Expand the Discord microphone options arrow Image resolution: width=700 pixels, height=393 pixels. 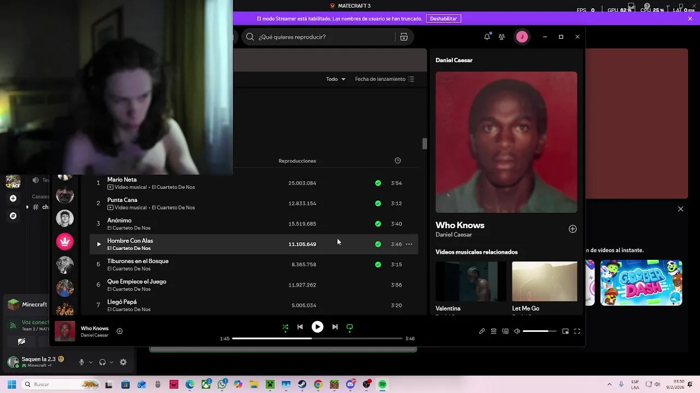click(x=91, y=362)
